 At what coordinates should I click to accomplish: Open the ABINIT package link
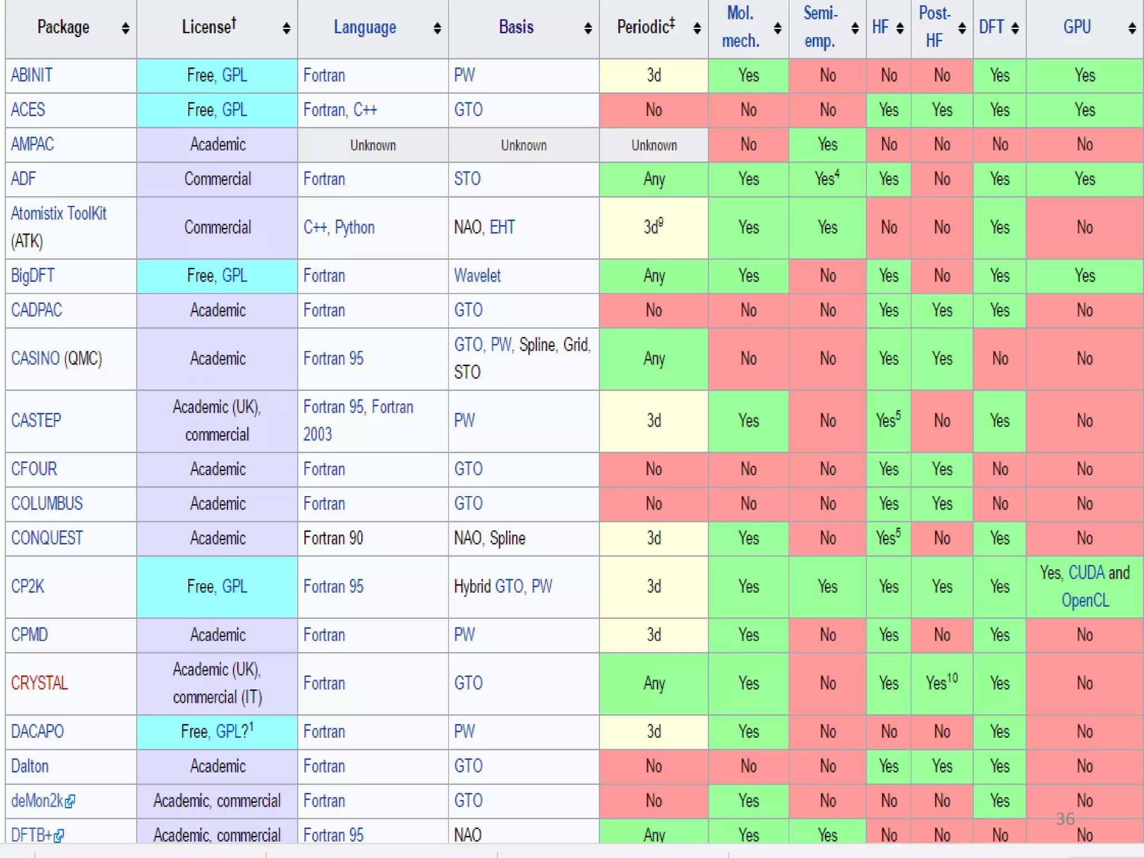pos(32,75)
